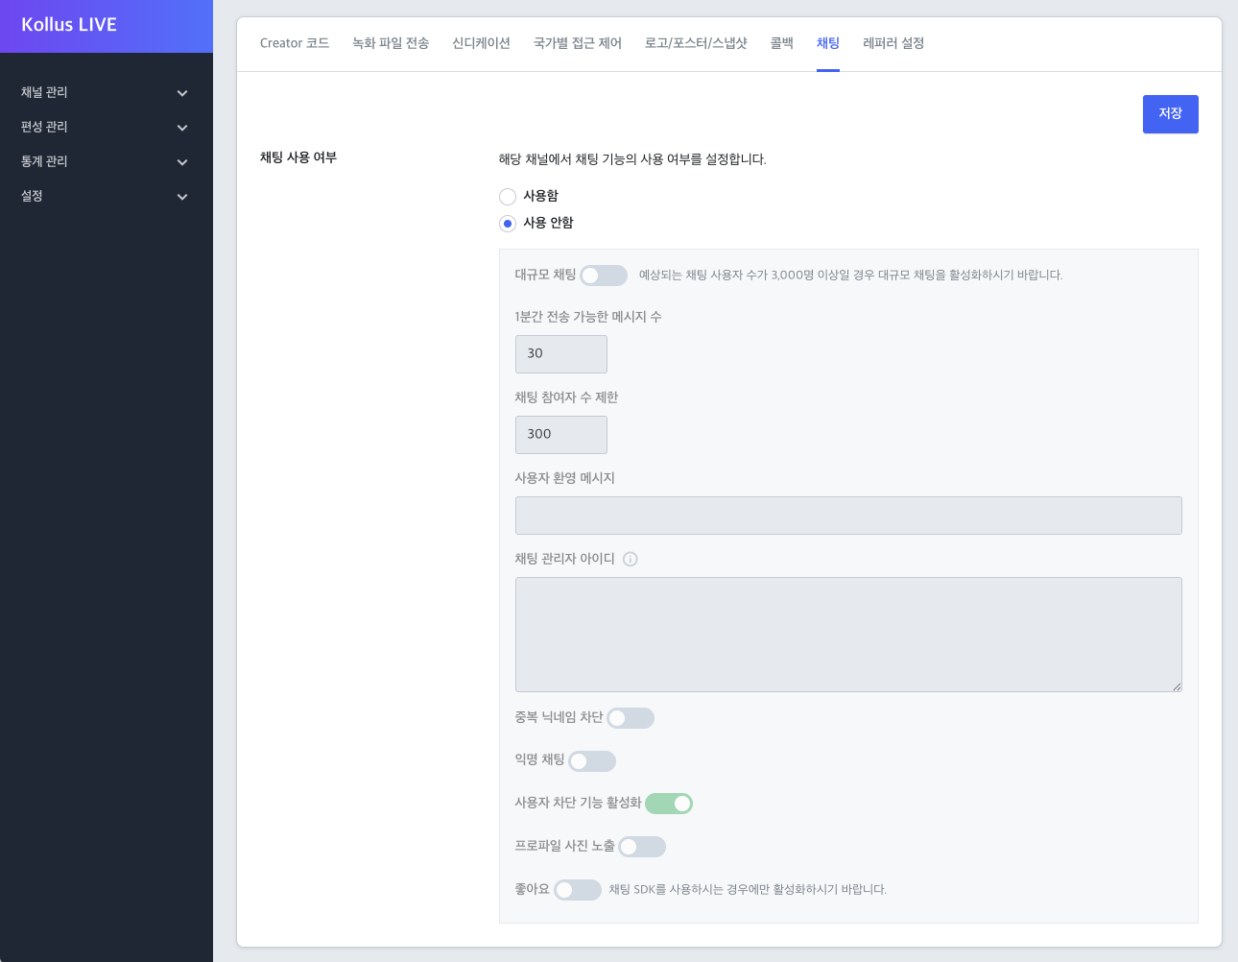The height and width of the screenshot is (962, 1238).
Task: Select the 사용 안함 radio option
Action: coord(508,224)
